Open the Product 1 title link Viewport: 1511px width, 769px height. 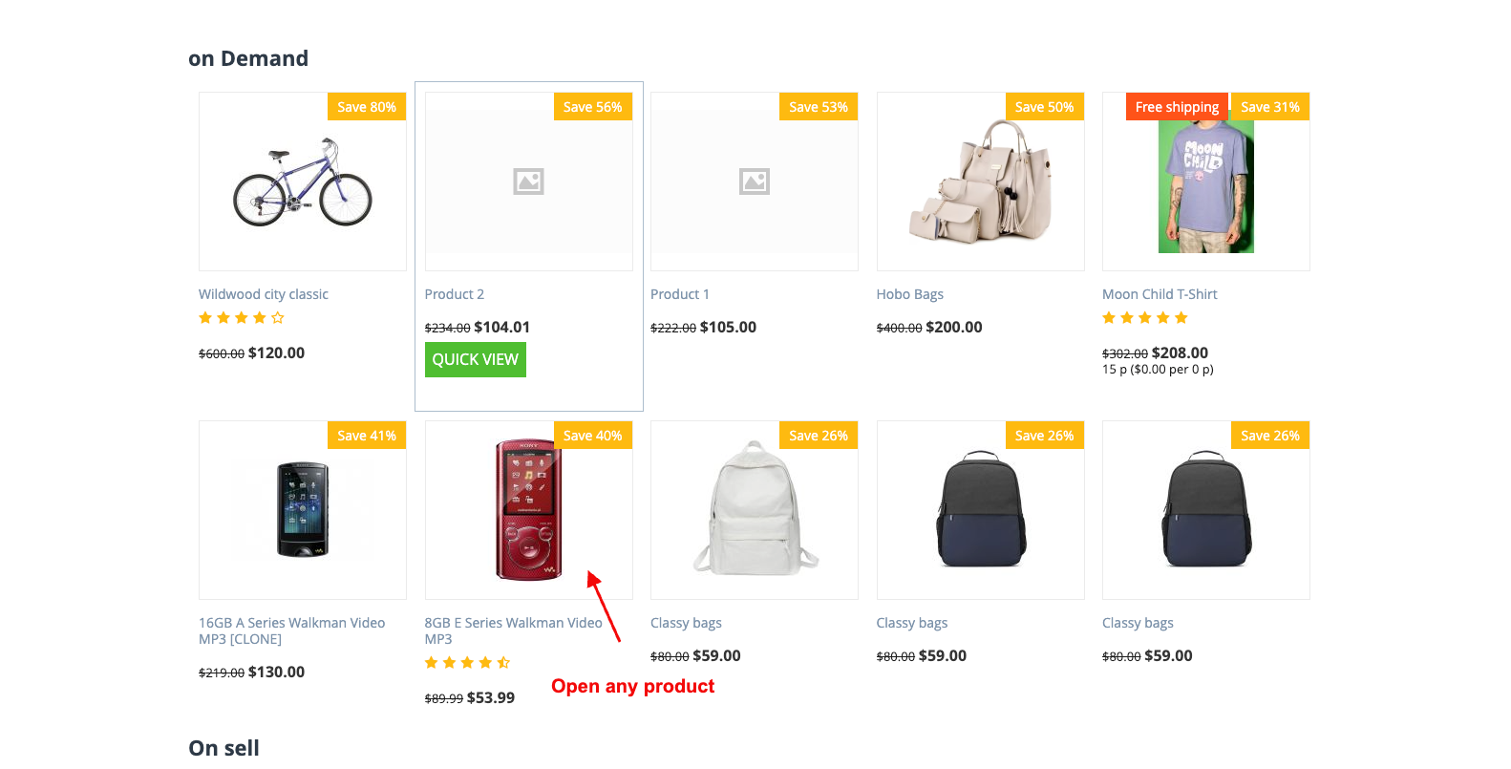(680, 294)
